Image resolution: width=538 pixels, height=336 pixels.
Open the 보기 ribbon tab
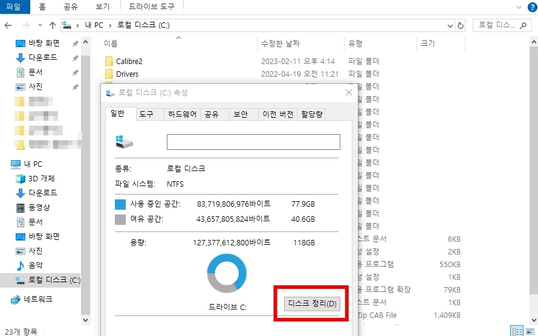[103, 7]
